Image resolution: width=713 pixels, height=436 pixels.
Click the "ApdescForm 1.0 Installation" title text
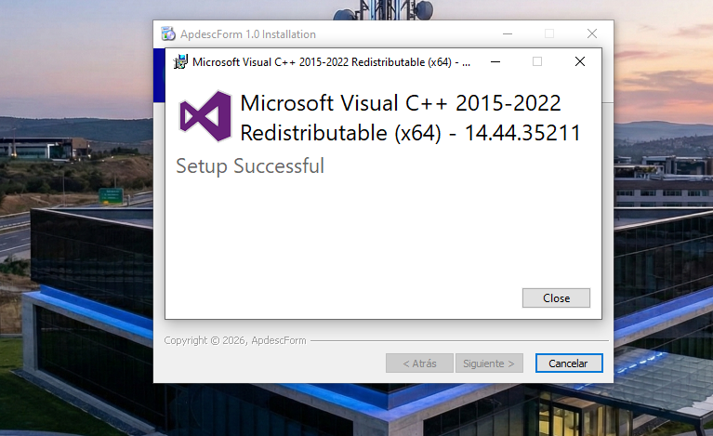click(247, 34)
